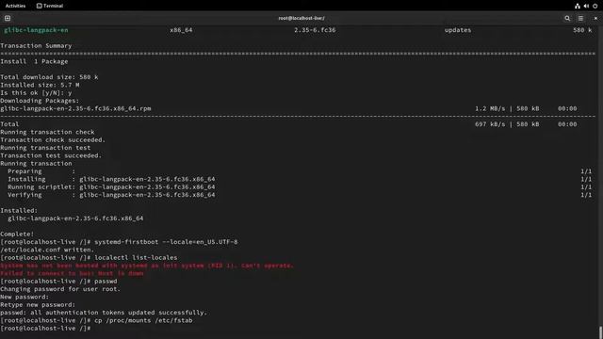
Task: Click the 'Installing' glibc-langpack-en line
Action: (111, 179)
